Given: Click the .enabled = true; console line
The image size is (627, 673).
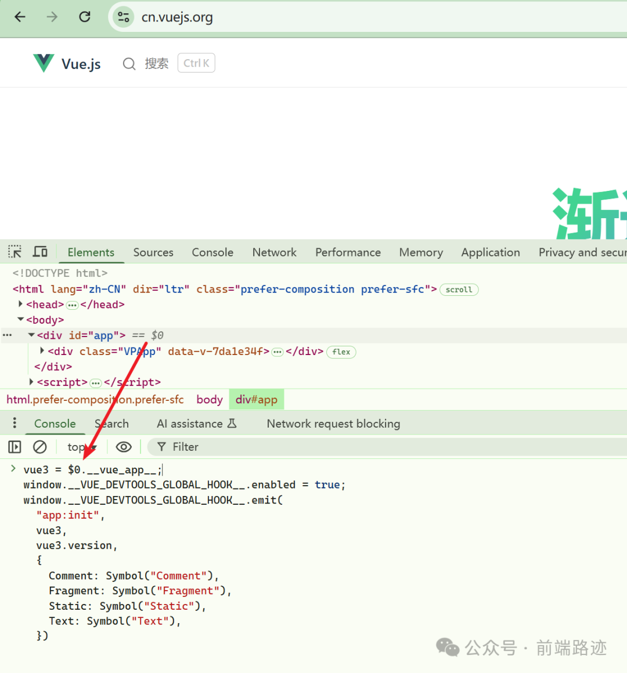Looking at the screenshot, I should 185,485.
